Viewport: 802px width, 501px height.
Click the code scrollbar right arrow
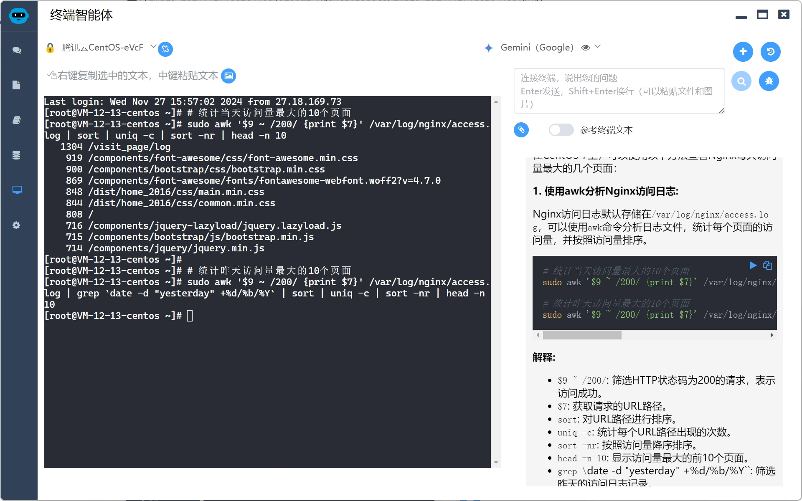772,335
